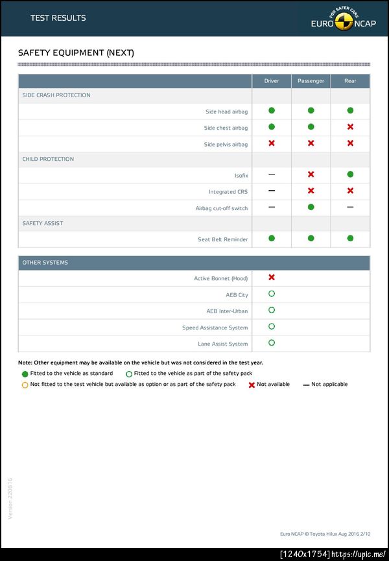Click 'Not available' legend text

tap(273, 384)
